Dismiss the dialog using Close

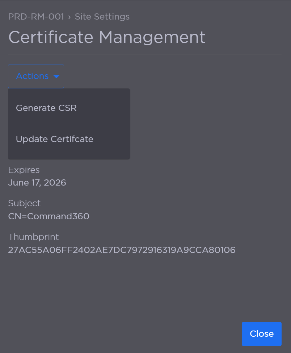(261, 334)
